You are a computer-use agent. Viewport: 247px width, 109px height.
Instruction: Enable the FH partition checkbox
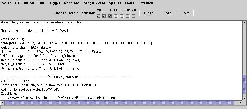(x=116, y=16)
